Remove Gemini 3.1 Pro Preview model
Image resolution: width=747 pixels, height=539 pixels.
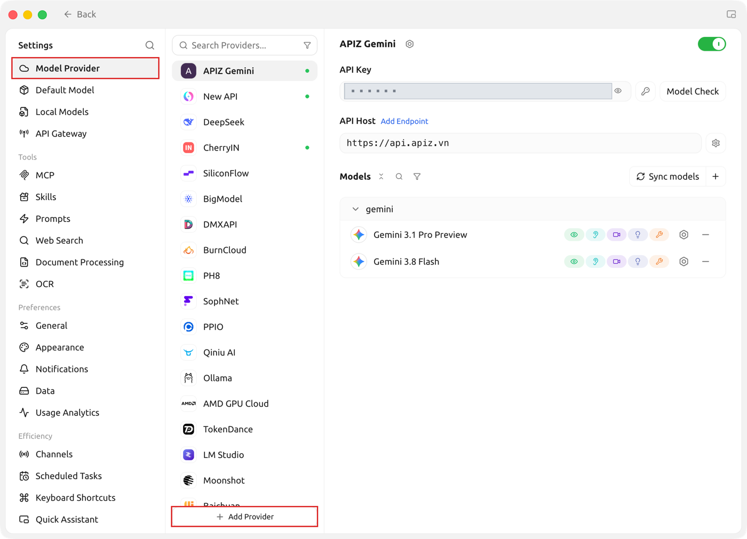click(705, 235)
